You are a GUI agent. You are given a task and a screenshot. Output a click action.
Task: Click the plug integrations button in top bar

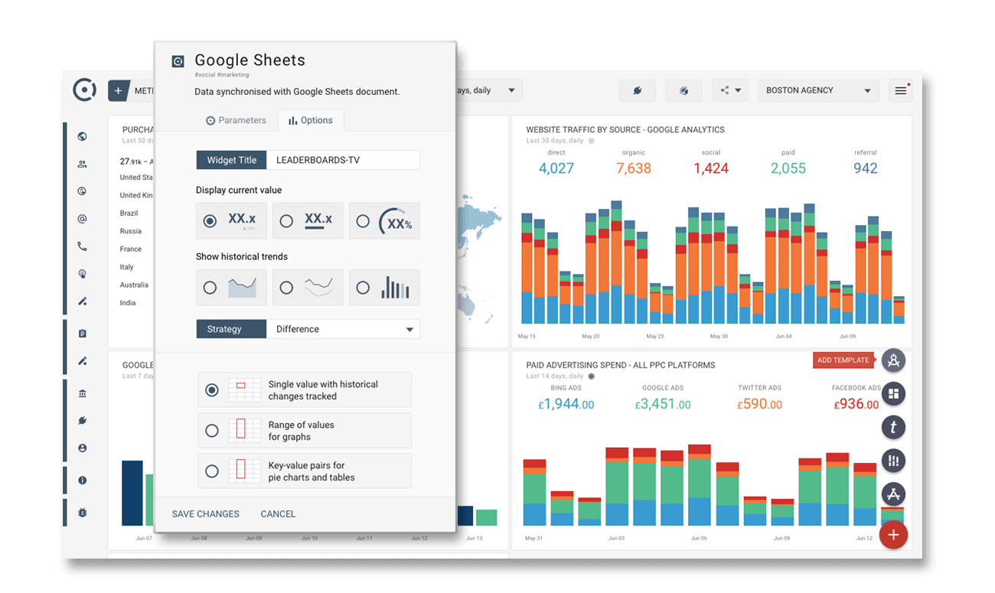coord(637,90)
